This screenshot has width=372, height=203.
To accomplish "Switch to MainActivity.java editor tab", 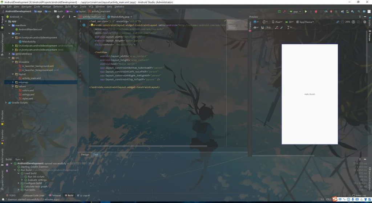I will pyautogui.click(x=120, y=17).
